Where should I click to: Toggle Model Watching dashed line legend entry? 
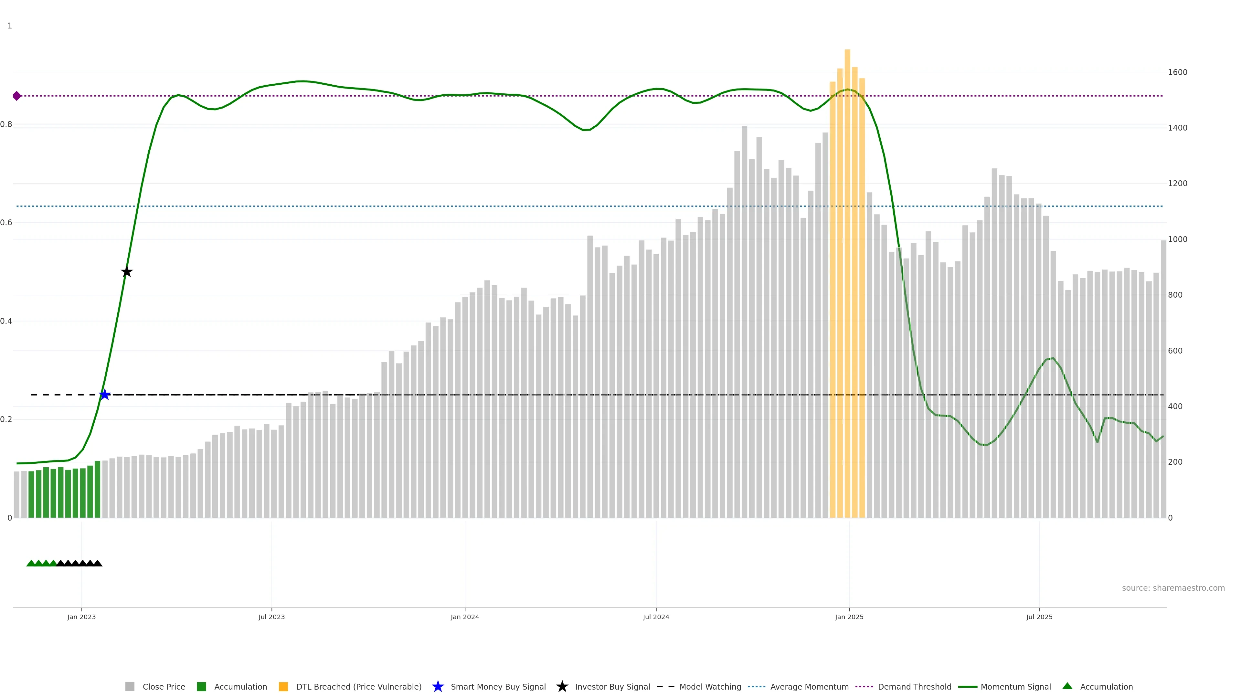[710, 686]
